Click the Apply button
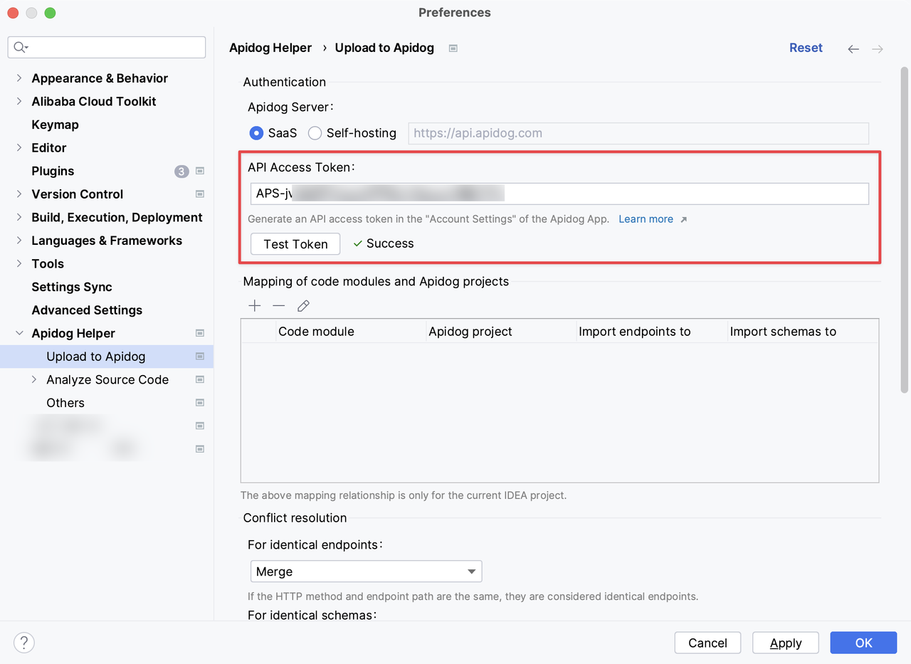Screen dimensions: 911x664 (786, 643)
